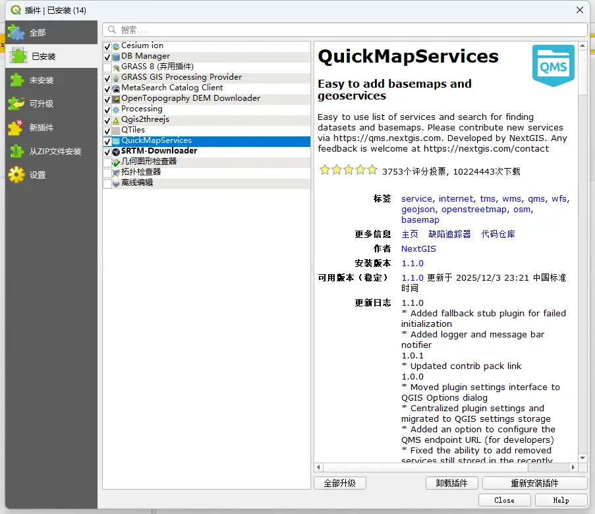Click the Processing gear icon
This screenshot has height=514, width=595.
click(x=116, y=109)
